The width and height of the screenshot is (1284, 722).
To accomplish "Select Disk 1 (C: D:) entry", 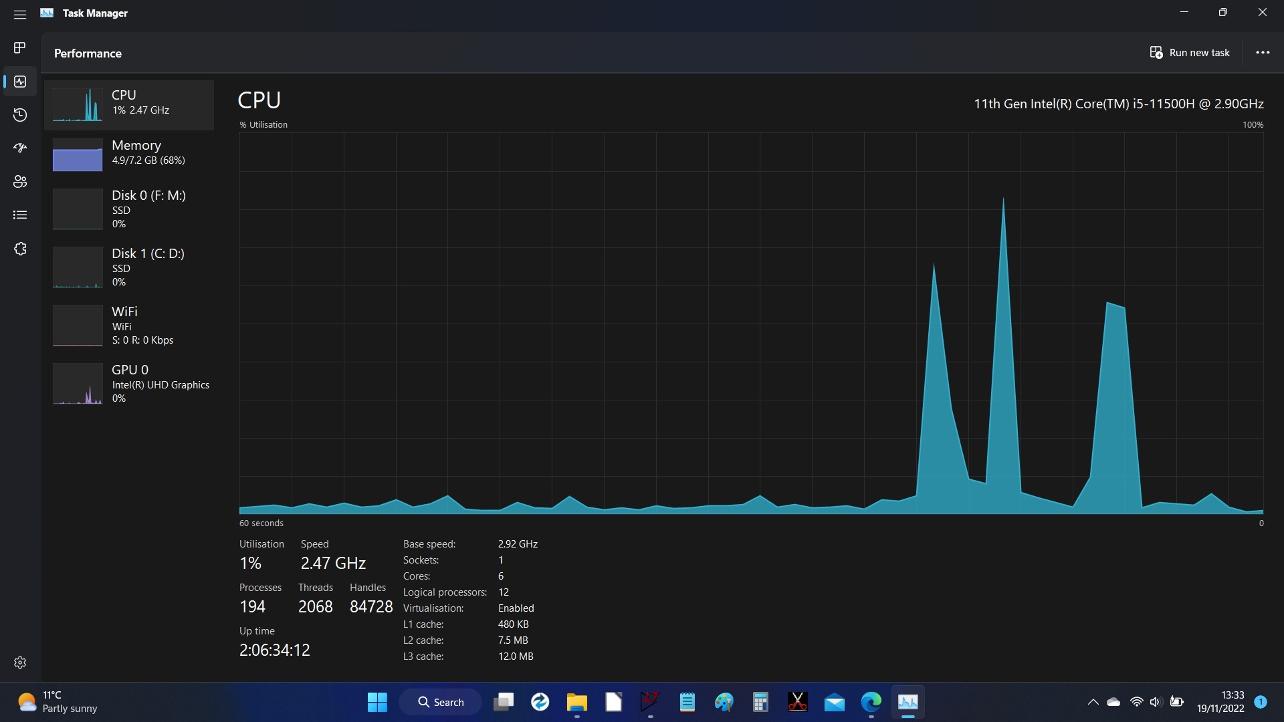I will point(129,267).
